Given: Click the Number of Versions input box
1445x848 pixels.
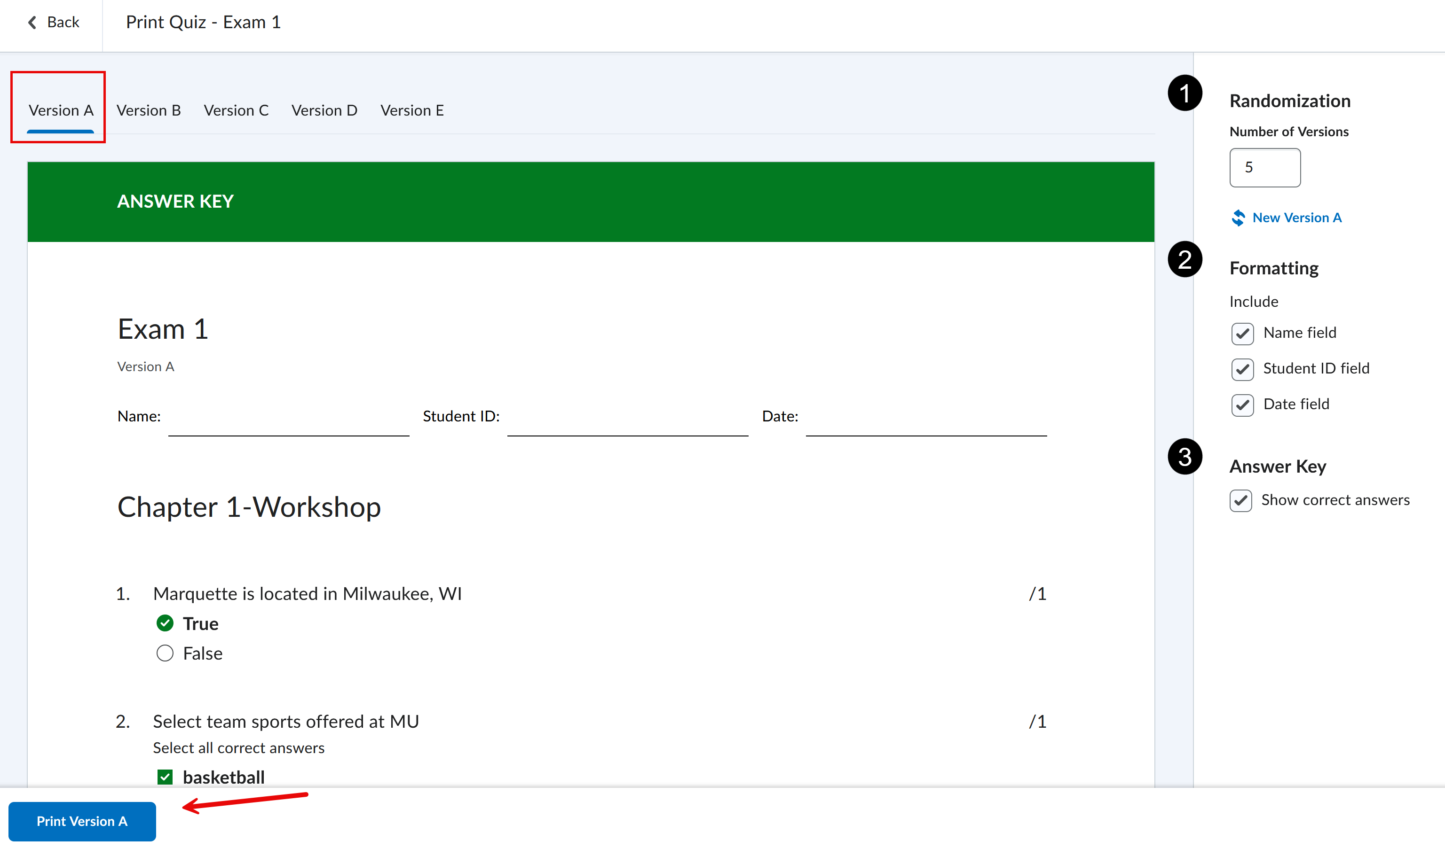Looking at the screenshot, I should 1264,167.
